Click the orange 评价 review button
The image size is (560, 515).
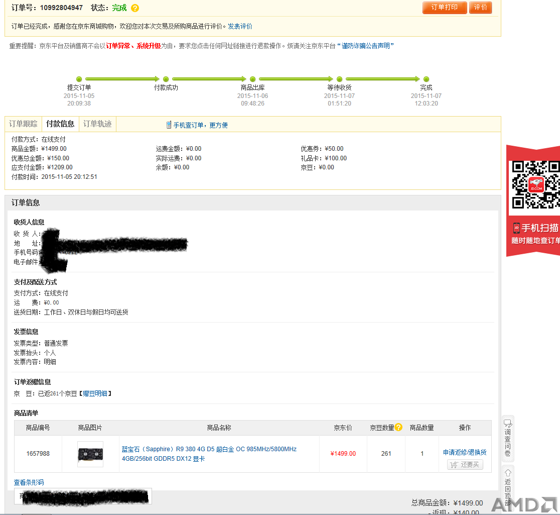coord(480,8)
